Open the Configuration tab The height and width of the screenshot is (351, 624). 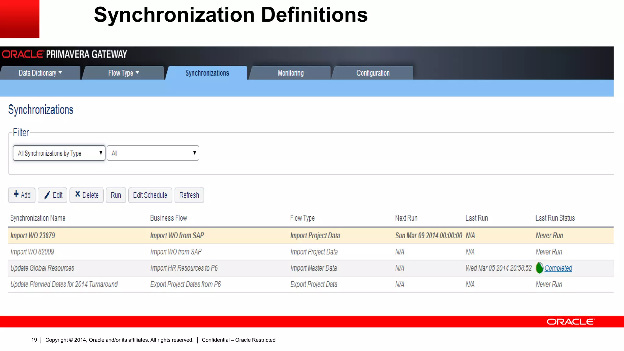pyautogui.click(x=373, y=73)
